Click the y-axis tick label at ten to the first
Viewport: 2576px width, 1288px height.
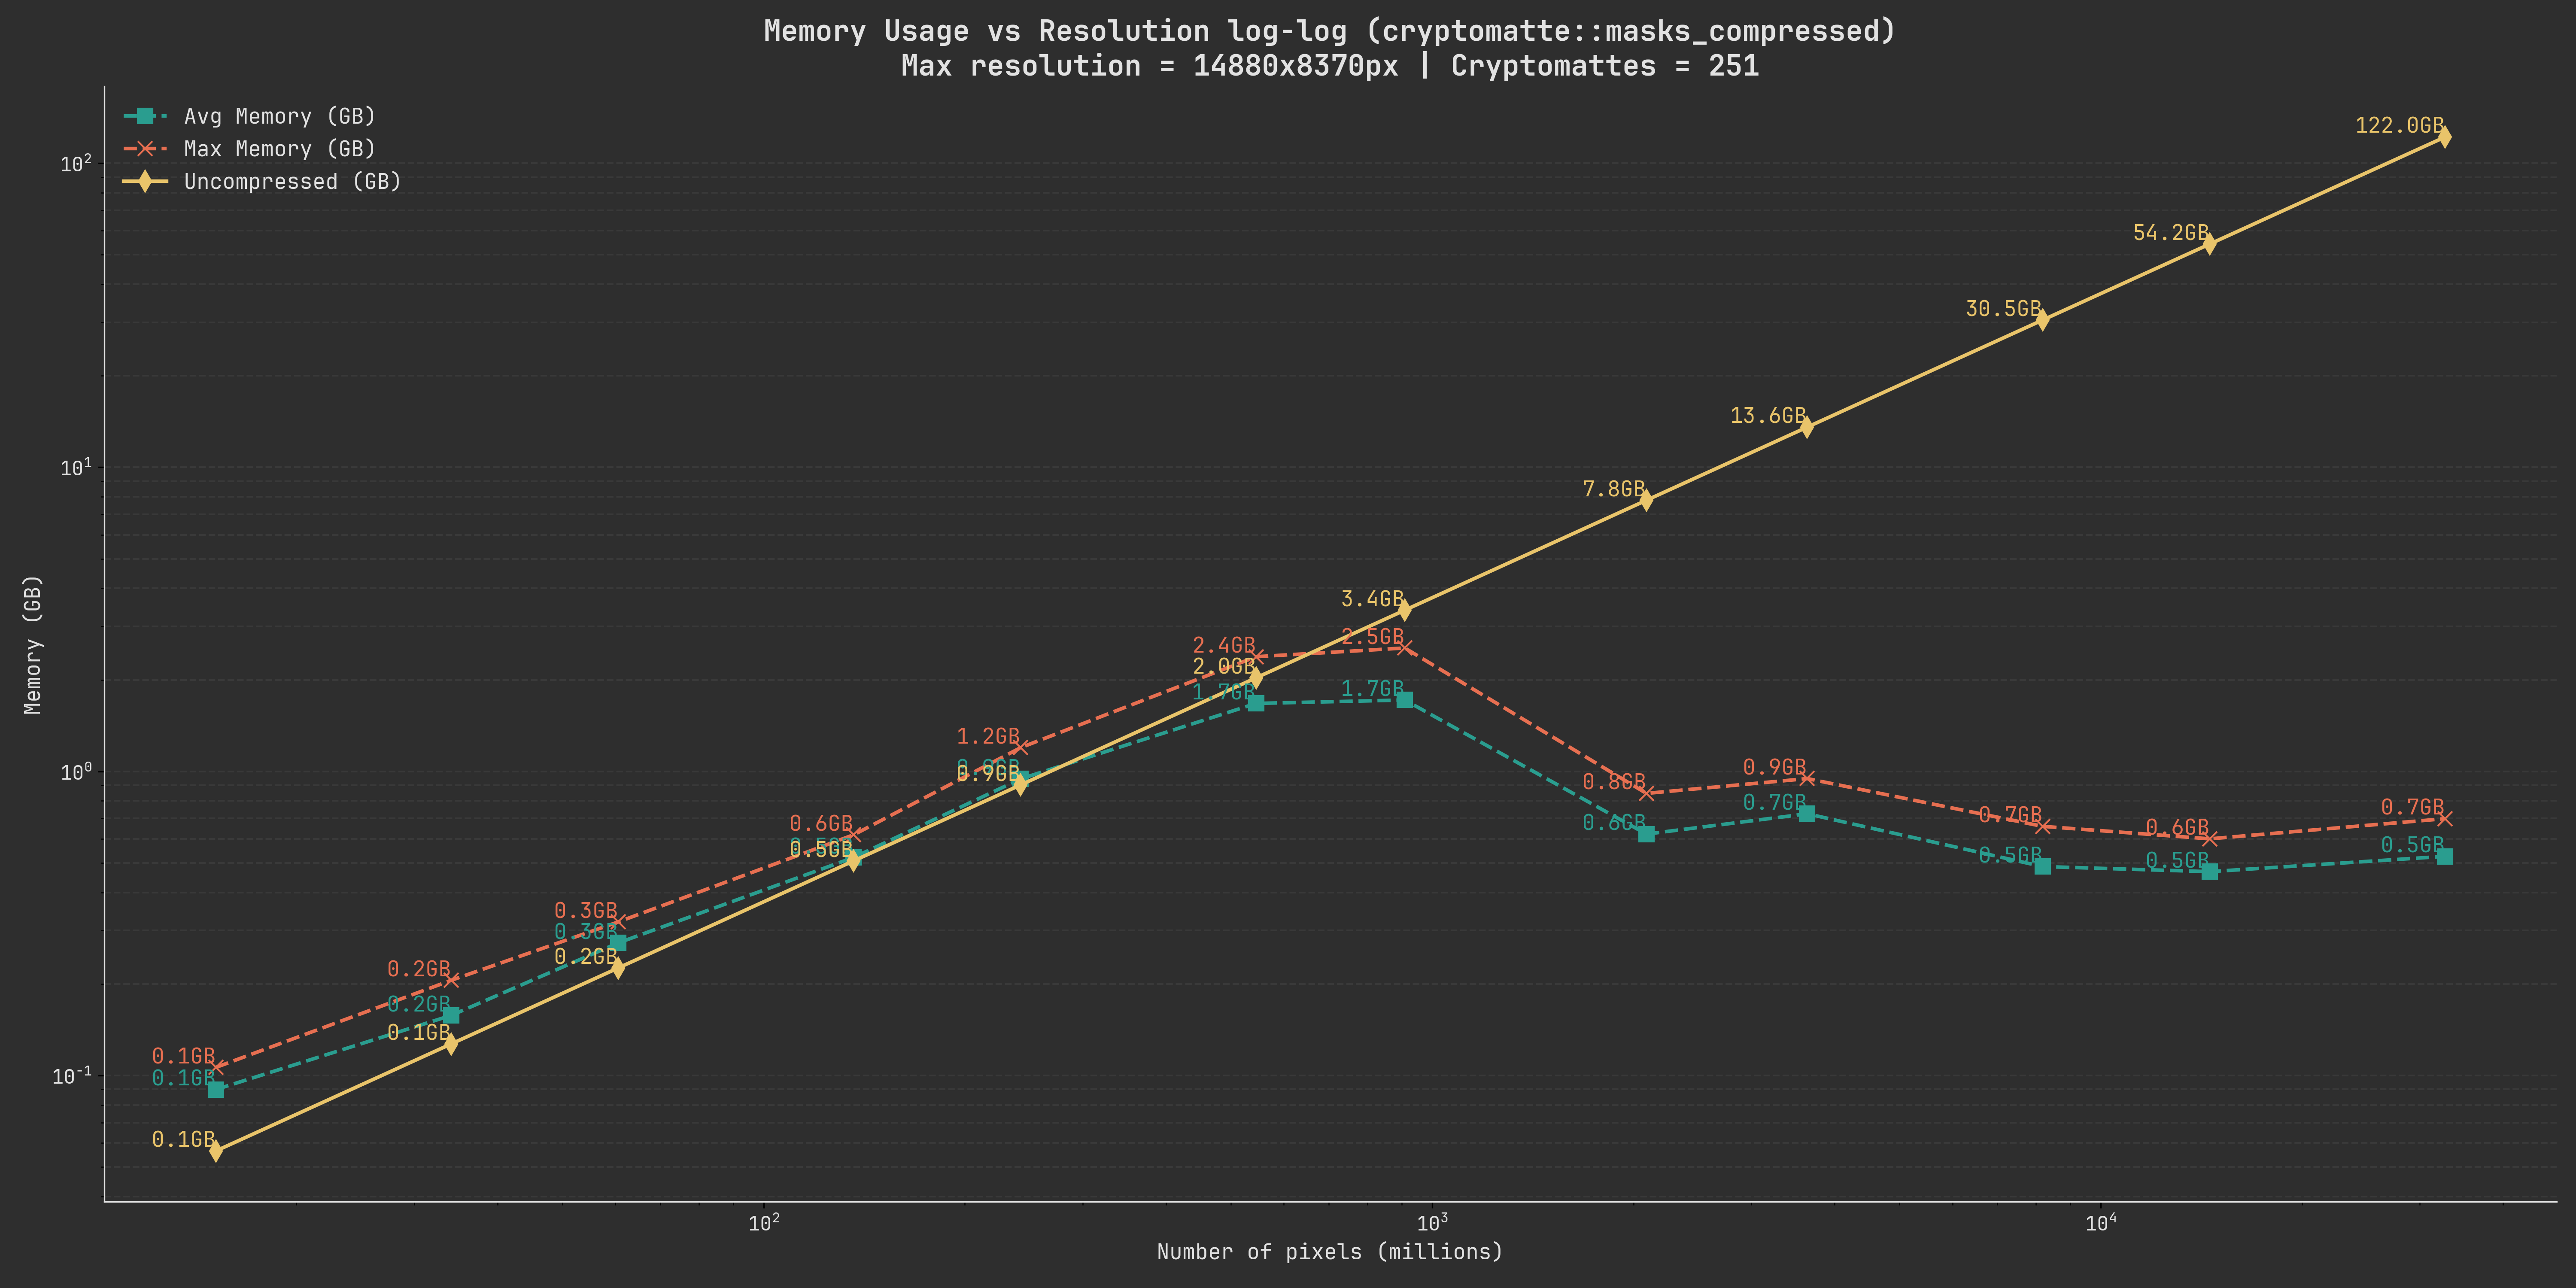tap(77, 468)
